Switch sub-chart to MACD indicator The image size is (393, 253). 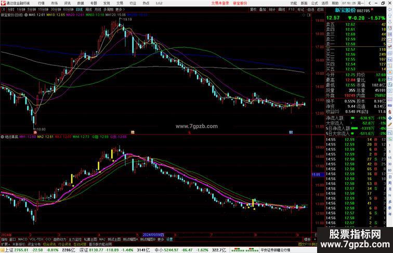[22, 239]
